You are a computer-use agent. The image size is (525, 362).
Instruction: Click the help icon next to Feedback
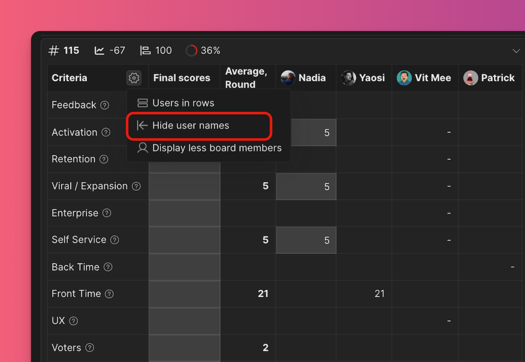point(105,105)
